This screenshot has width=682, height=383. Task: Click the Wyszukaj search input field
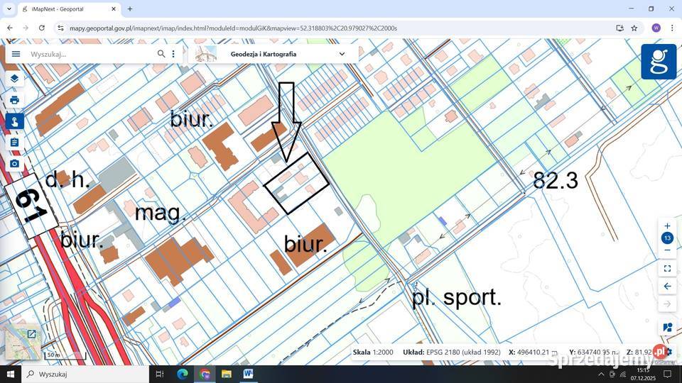(92, 55)
